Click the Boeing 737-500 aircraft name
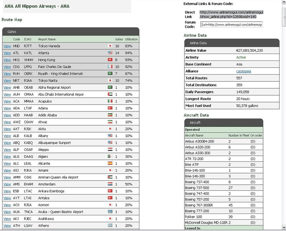The width and height of the screenshot is (286, 231). [x=197, y=188]
